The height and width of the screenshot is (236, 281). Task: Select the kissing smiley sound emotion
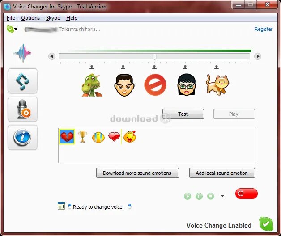coord(130,137)
